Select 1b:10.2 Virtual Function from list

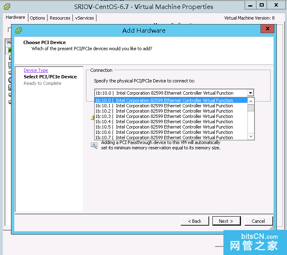(x=171, y=111)
